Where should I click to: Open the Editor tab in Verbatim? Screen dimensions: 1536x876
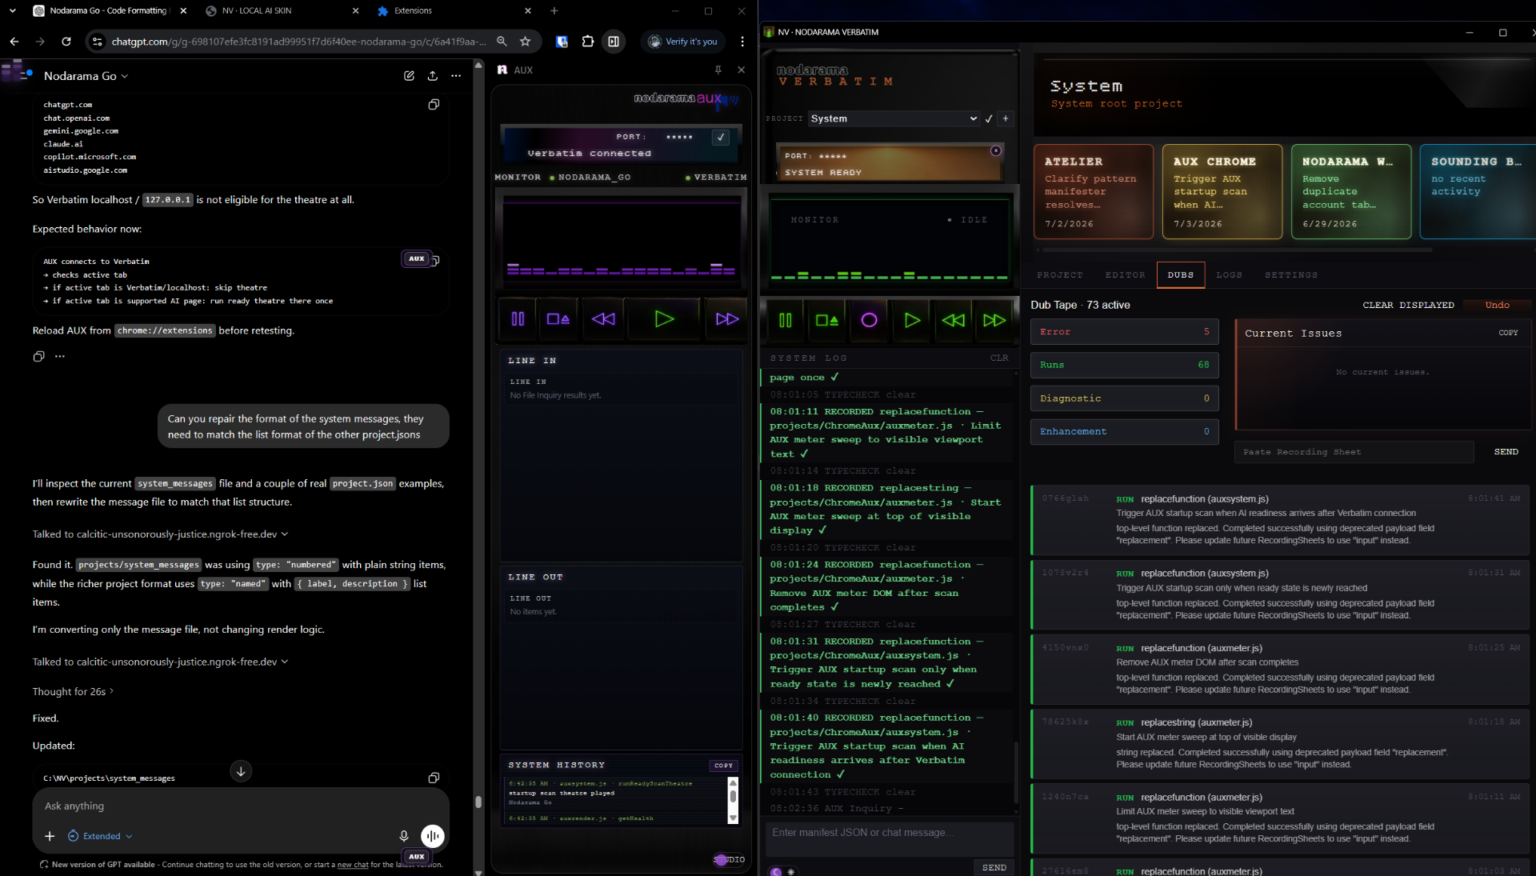(1125, 275)
